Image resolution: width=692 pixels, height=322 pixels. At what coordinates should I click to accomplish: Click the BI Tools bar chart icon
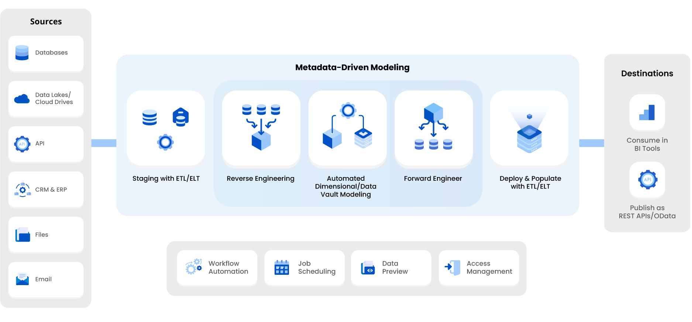(647, 112)
